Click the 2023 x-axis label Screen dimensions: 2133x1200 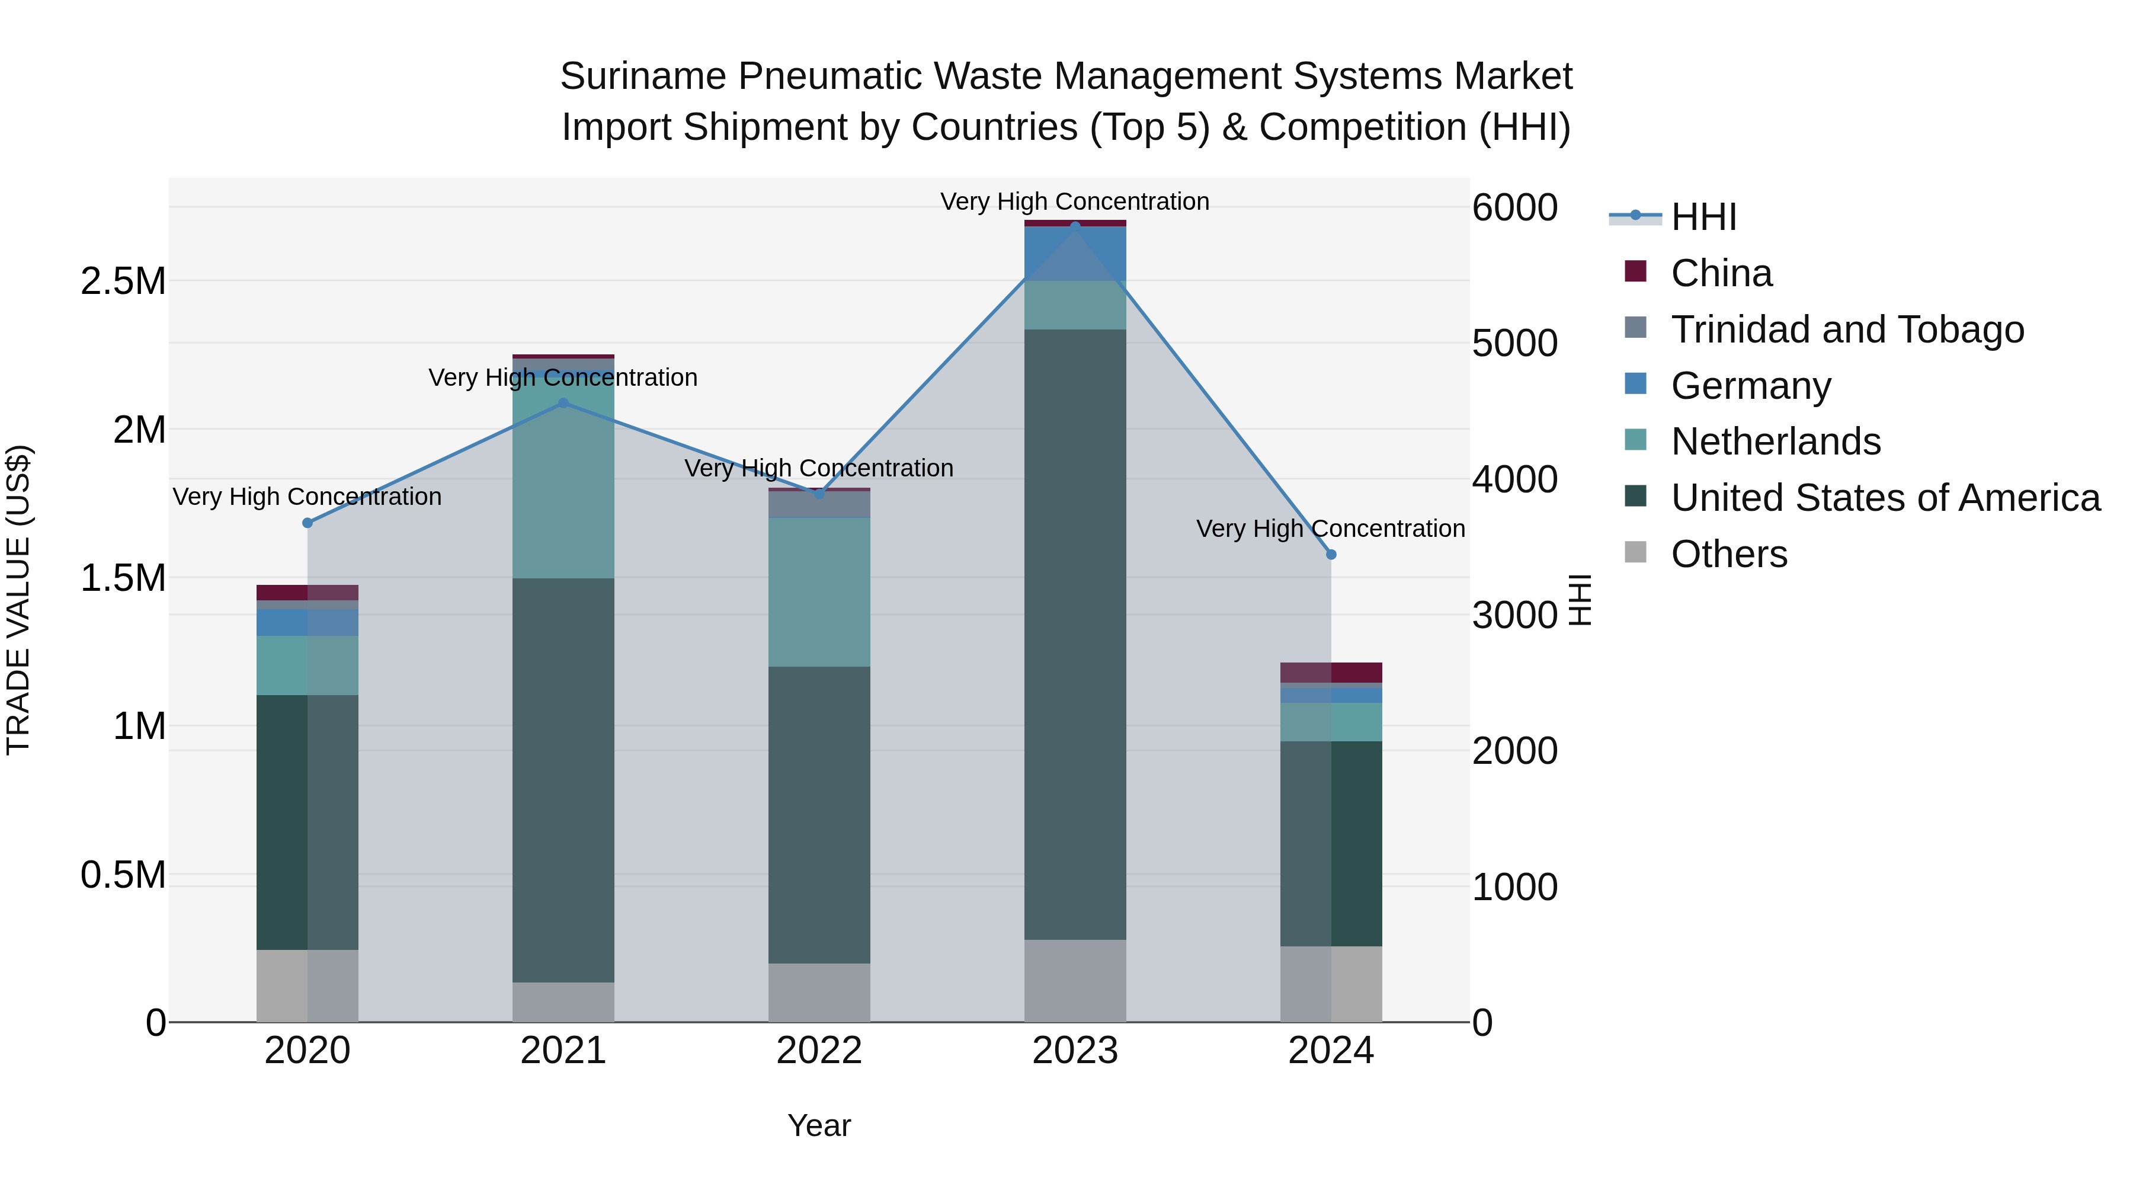(x=1075, y=1051)
